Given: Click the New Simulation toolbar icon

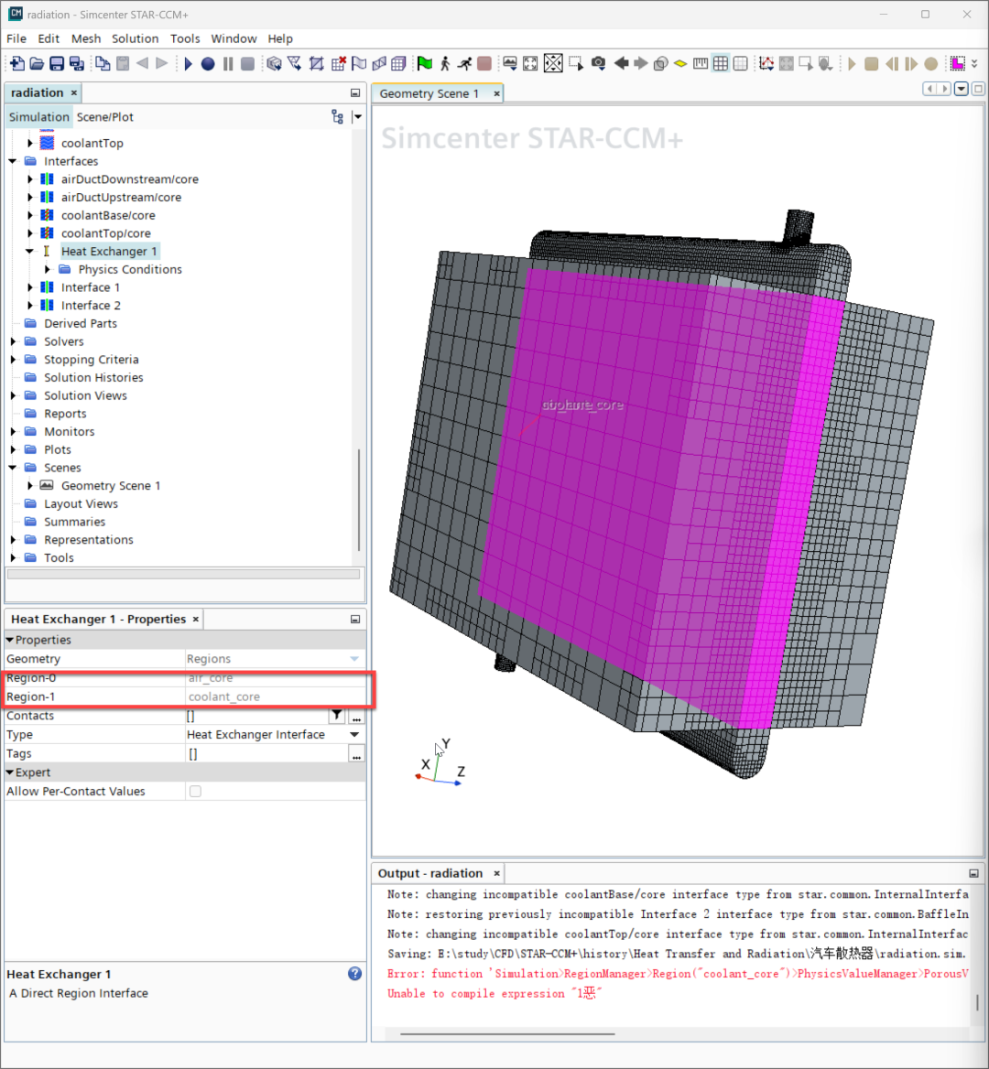Looking at the screenshot, I should point(17,63).
